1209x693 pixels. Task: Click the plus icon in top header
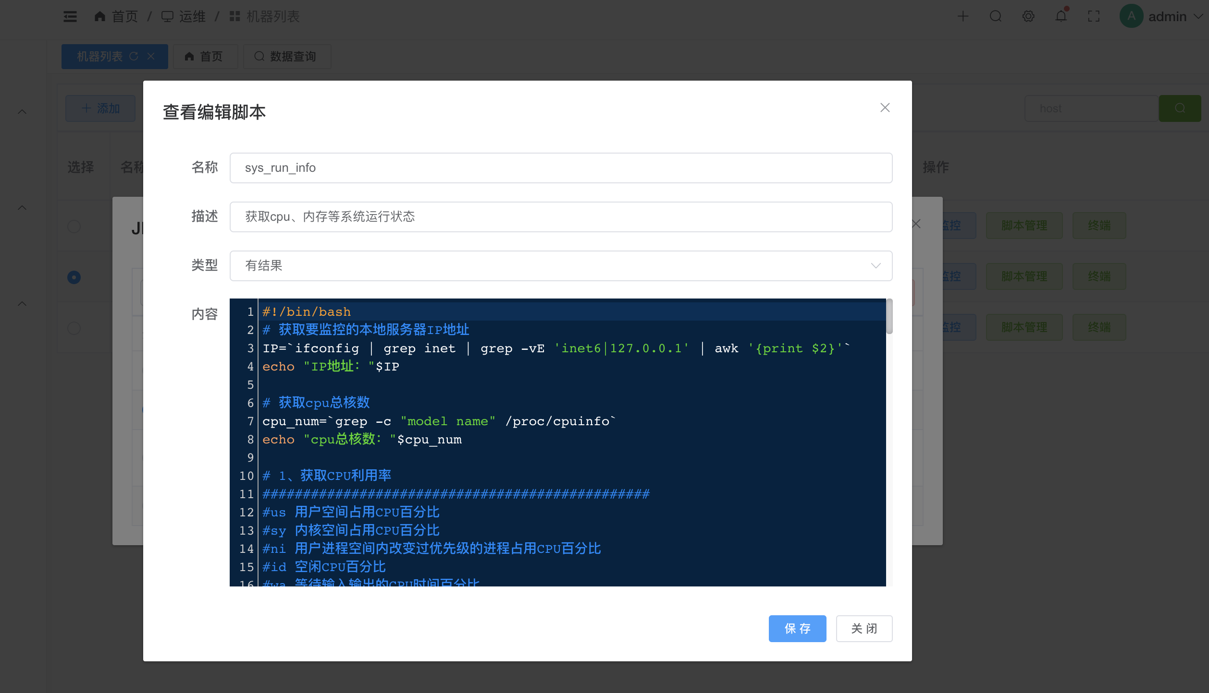point(963,17)
